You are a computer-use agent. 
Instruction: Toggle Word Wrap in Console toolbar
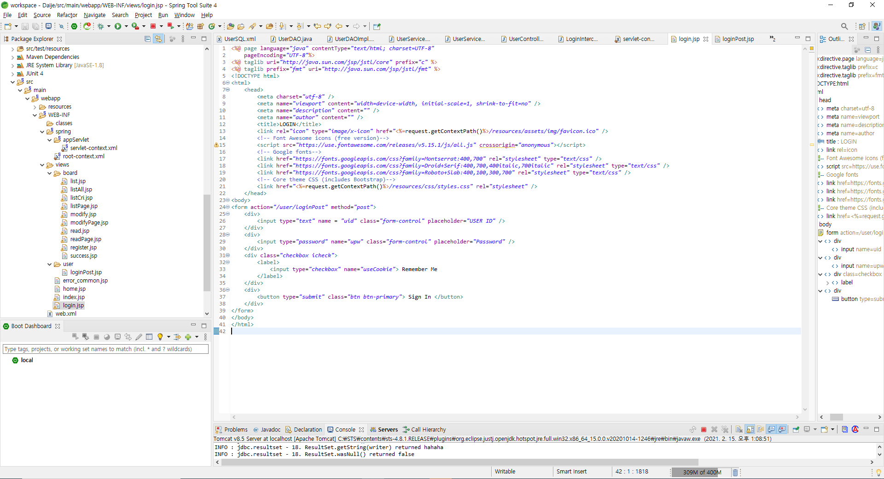point(761,429)
